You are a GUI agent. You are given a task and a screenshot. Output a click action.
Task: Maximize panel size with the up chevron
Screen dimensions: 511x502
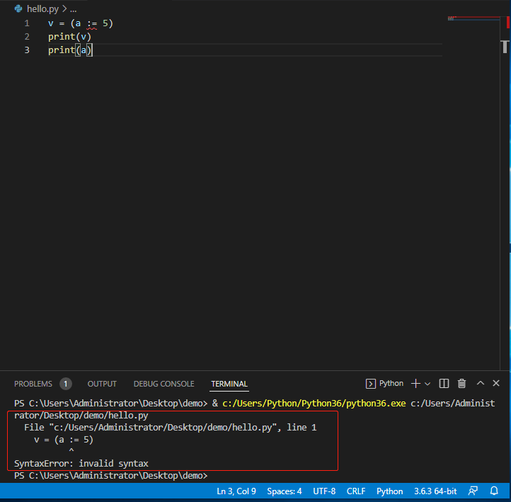pos(481,384)
